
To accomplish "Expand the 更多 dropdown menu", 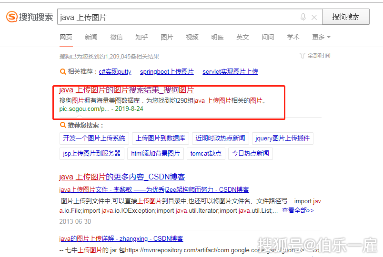I will pos(321,37).
